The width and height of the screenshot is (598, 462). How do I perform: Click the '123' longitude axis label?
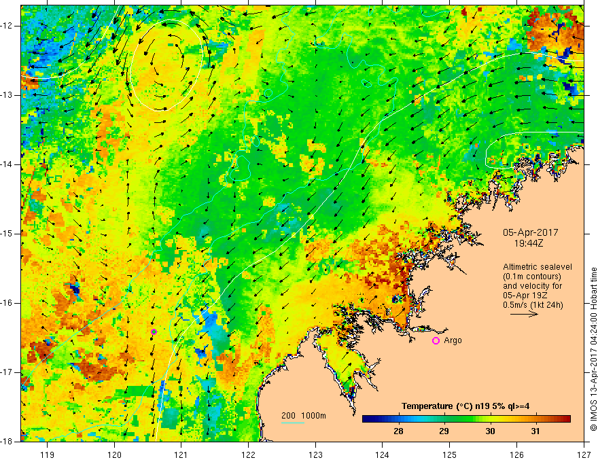coord(315,455)
